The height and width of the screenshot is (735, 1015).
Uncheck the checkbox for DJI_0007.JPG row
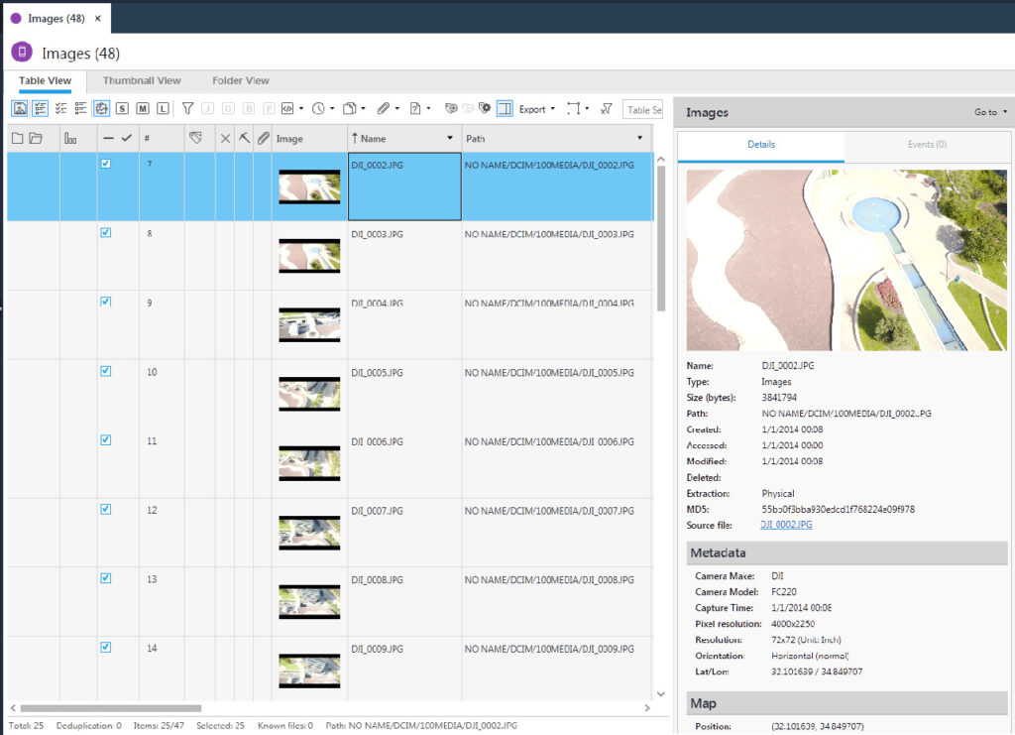click(106, 509)
